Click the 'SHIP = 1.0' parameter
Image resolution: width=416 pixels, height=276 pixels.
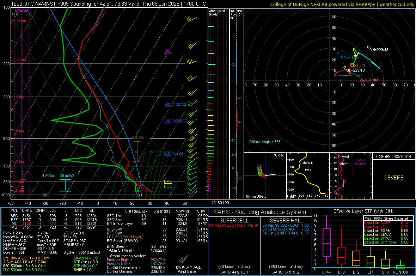82,270
